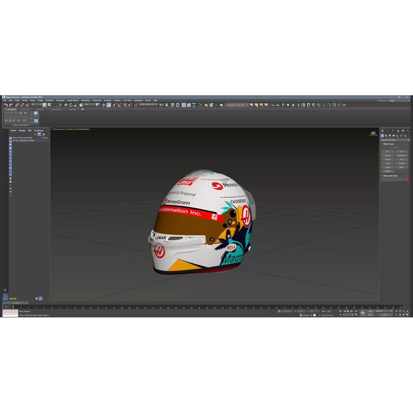Switch to the Modify command panel

tap(387, 131)
